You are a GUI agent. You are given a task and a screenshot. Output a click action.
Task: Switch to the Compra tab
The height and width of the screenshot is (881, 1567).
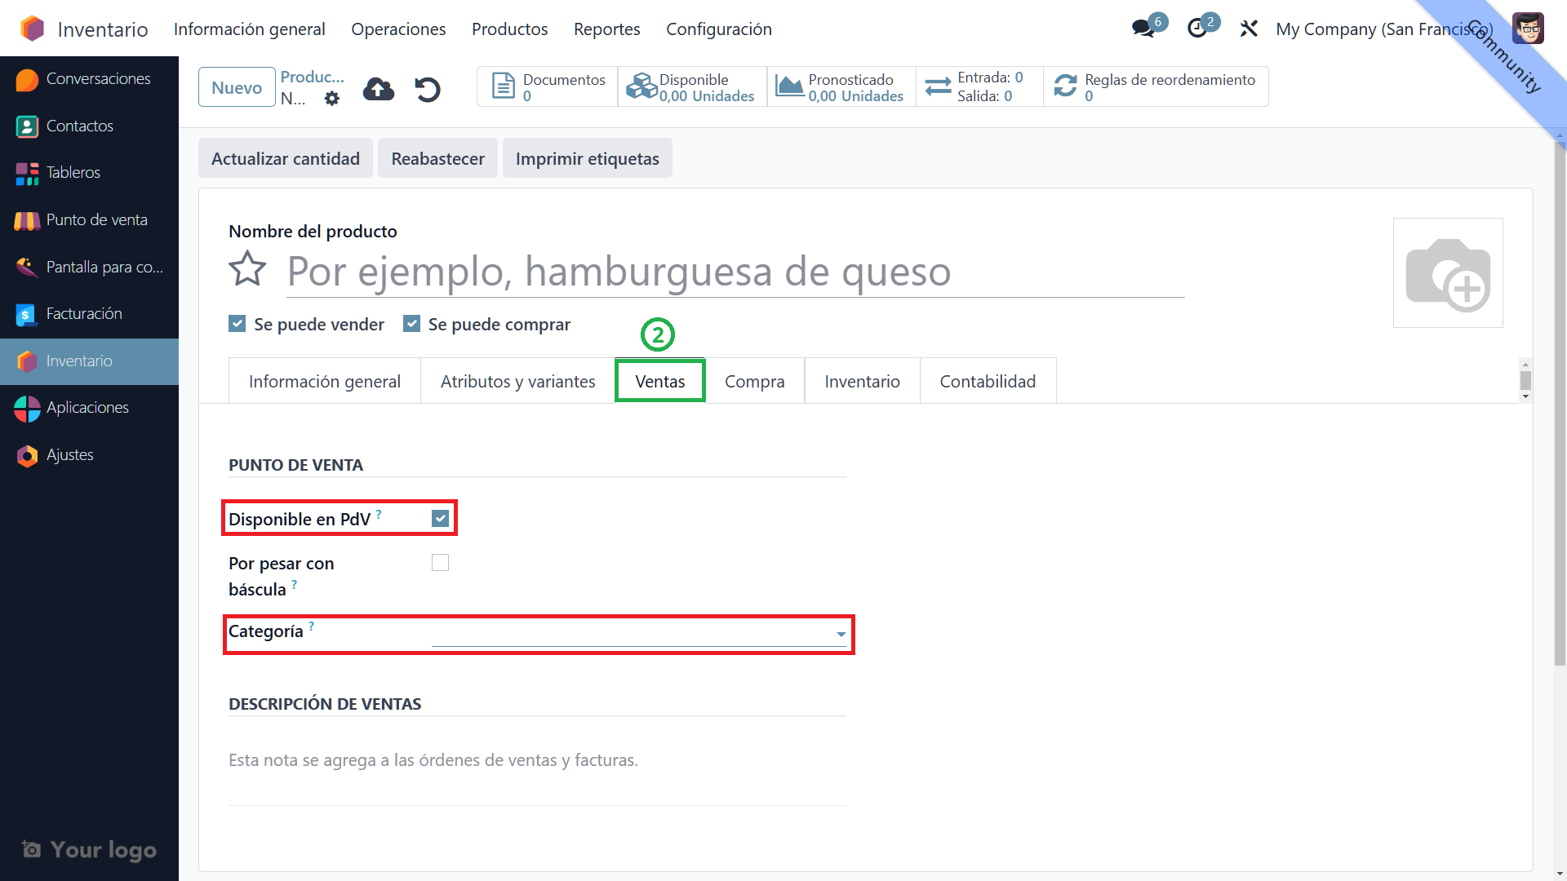(x=754, y=381)
